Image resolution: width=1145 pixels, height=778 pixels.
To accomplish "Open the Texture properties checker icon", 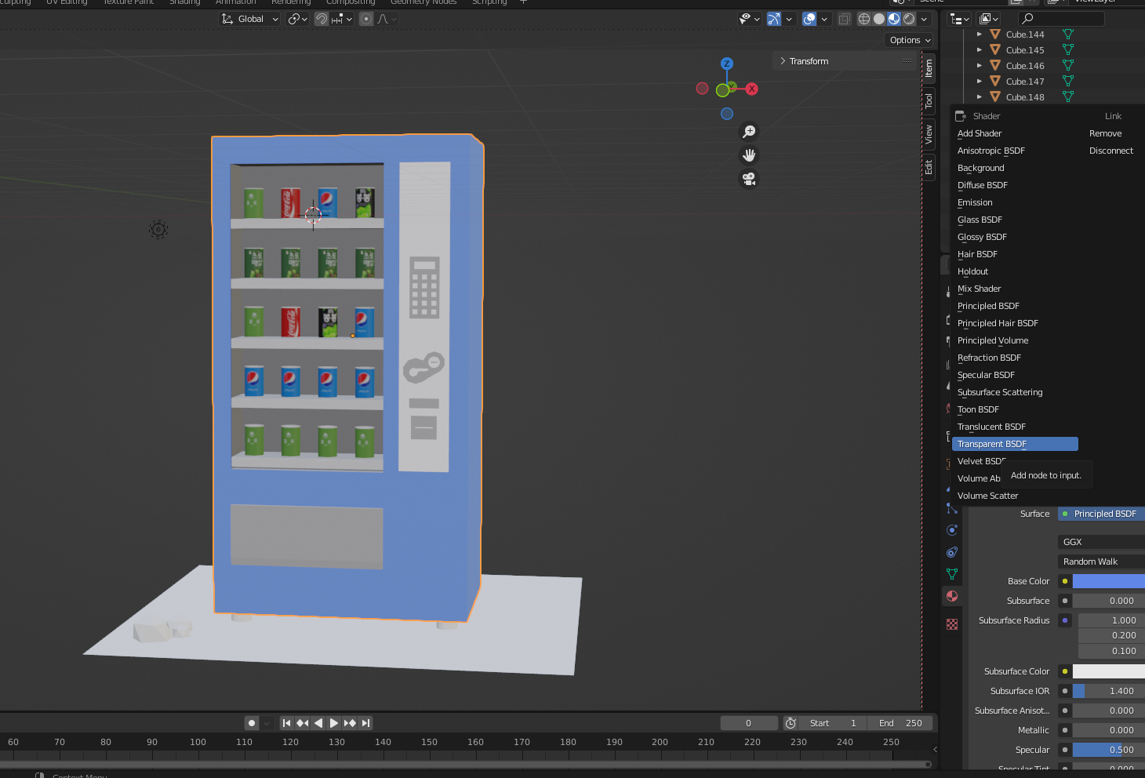I will click(x=952, y=624).
